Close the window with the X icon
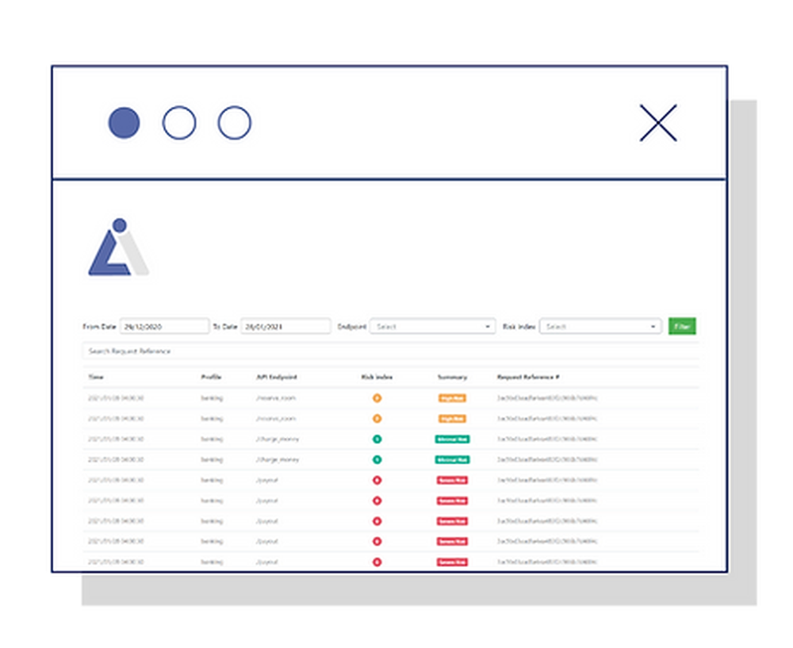The image size is (793, 648). pos(658,123)
